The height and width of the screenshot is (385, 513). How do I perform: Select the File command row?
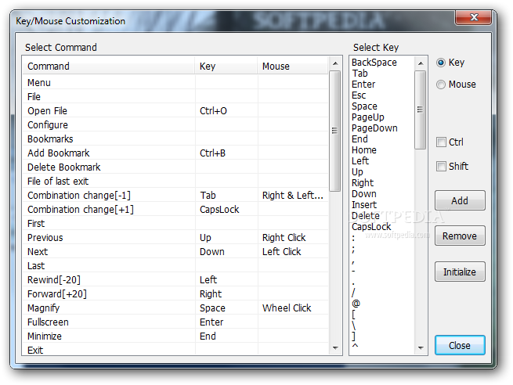tap(175, 97)
